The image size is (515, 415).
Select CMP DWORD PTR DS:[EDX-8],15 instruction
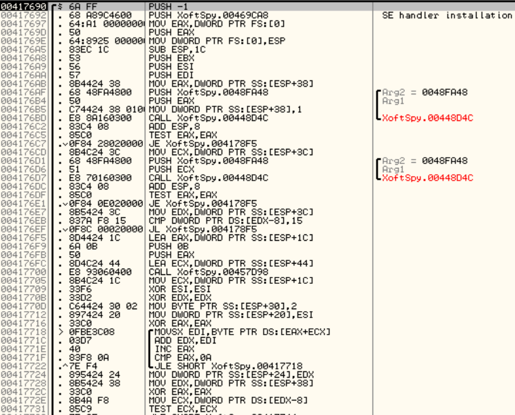tap(225, 220)
